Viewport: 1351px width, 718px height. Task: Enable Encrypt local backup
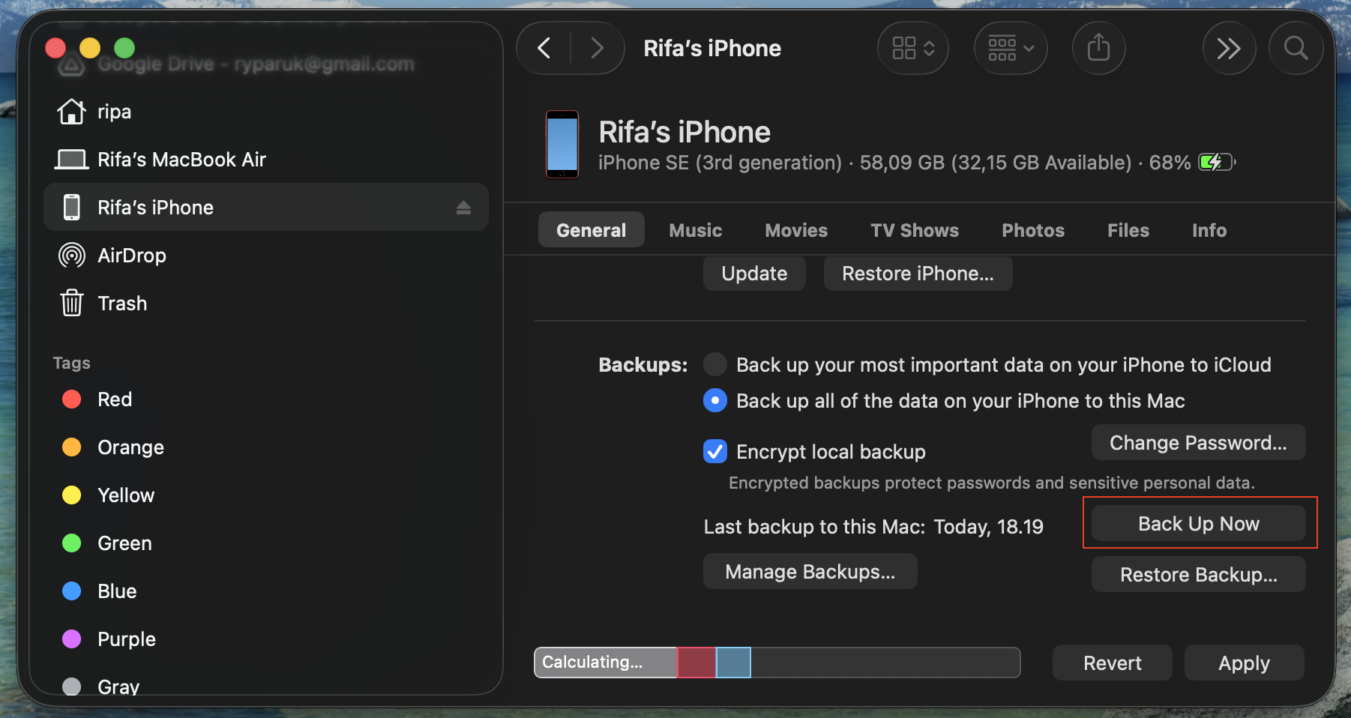point(714,451)
